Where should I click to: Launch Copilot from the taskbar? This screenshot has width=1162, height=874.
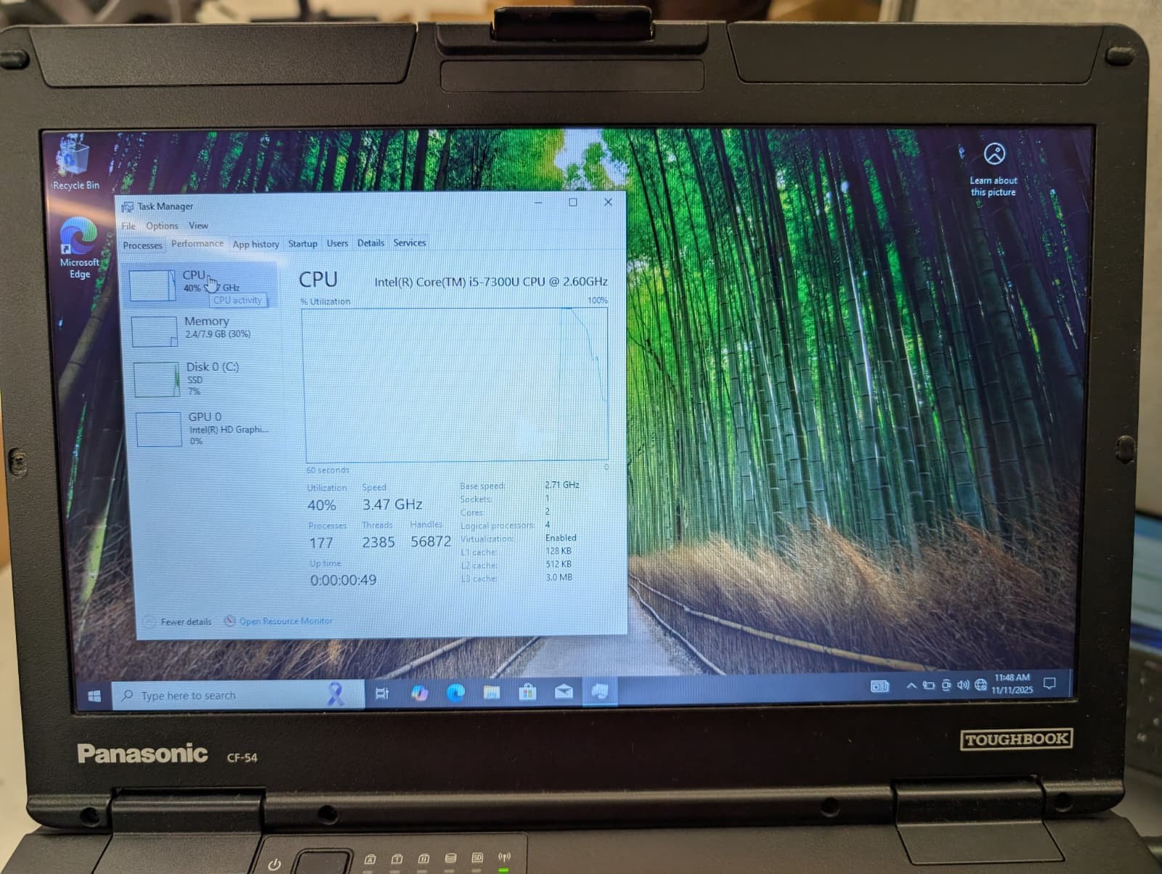(x=419, y=693)
